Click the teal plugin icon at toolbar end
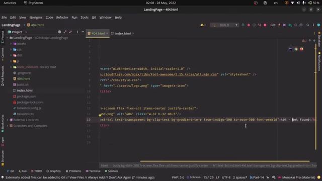Screen dimensions: 322x181 tap(318, 25)
